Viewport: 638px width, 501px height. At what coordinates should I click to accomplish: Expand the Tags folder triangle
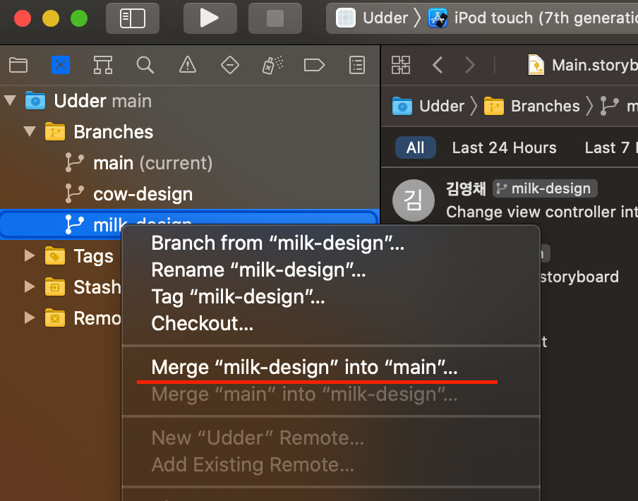pos(30,255)
